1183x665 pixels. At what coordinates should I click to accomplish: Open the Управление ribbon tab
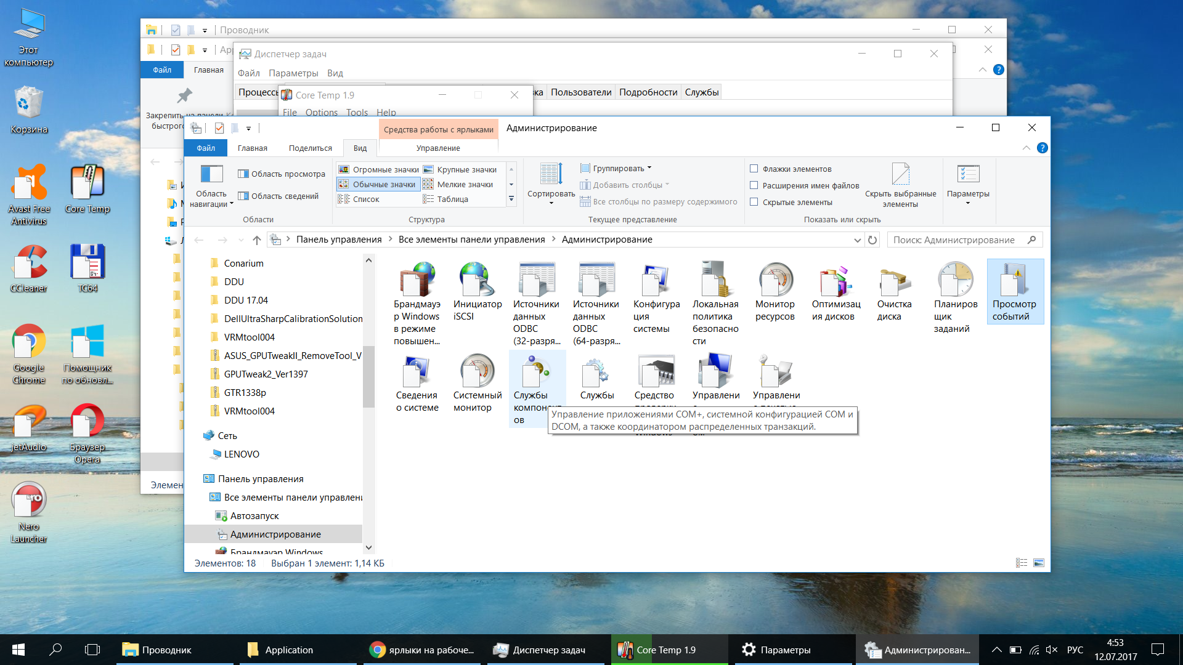tap(437, 148)
